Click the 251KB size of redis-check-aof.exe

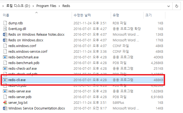point(158,69)
